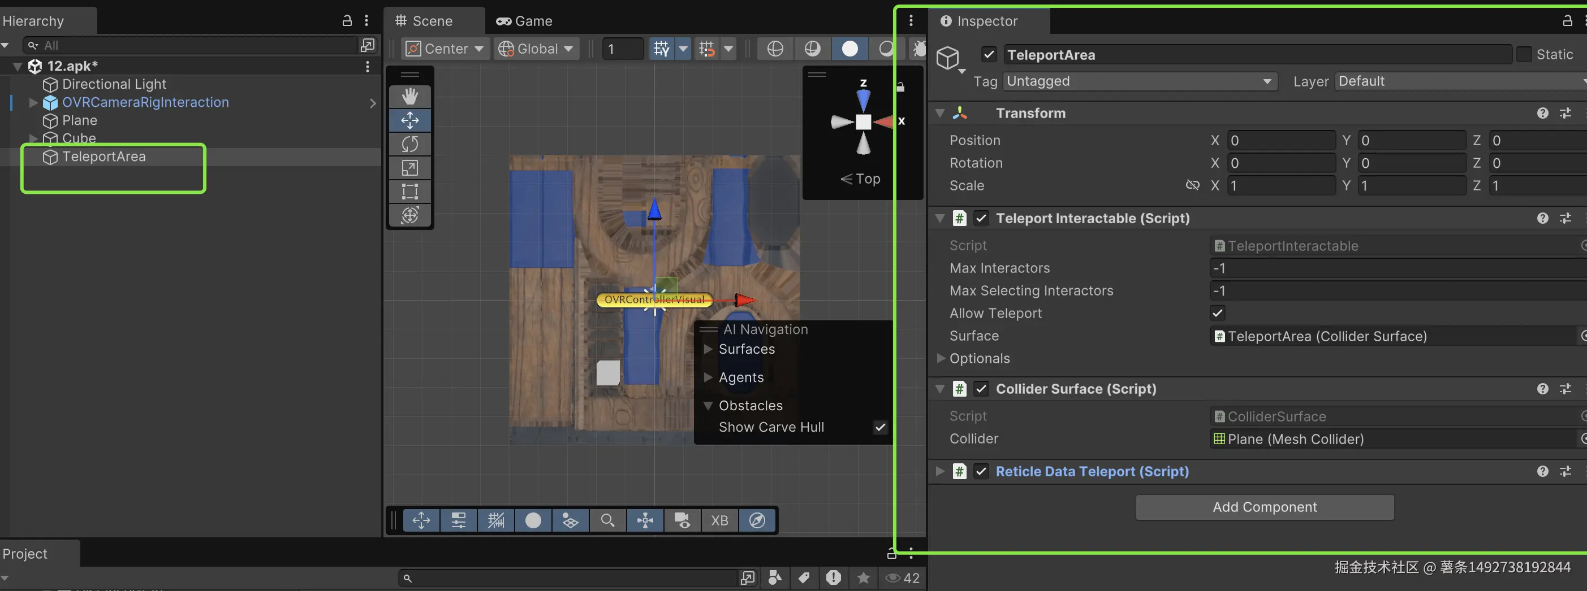1587x591 pixels.
Task: Switch to the Game tab
Action: tap(524, 21)
